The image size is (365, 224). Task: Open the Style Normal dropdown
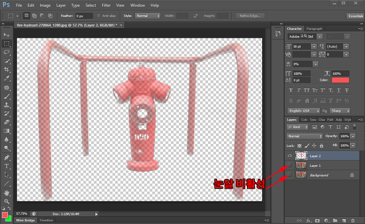[x=148, y=16]
